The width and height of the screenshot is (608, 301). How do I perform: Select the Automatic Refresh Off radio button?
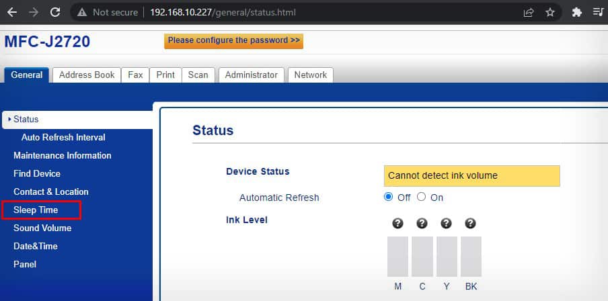[x=388, y=197]
